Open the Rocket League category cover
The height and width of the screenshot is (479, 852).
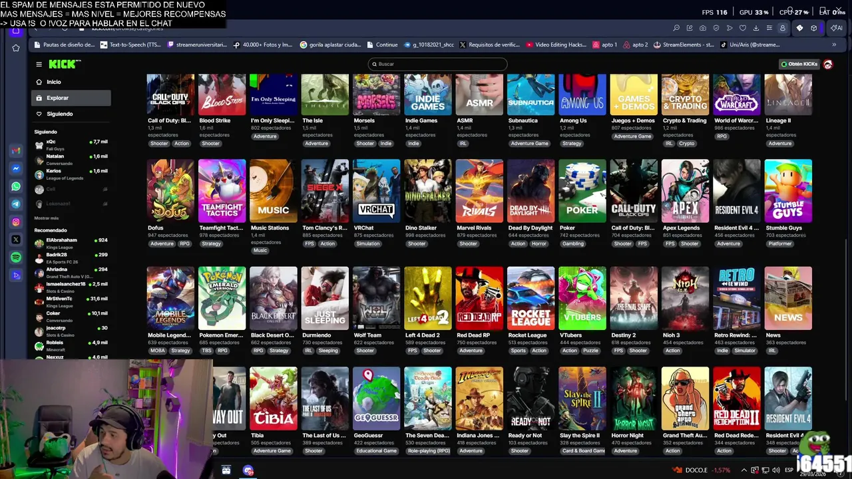point(531,298)
